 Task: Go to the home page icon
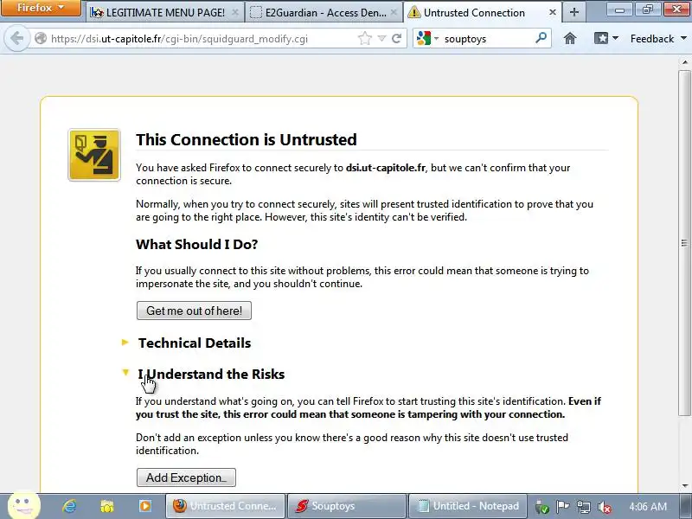pyautogui.click(x=570, y=38)
